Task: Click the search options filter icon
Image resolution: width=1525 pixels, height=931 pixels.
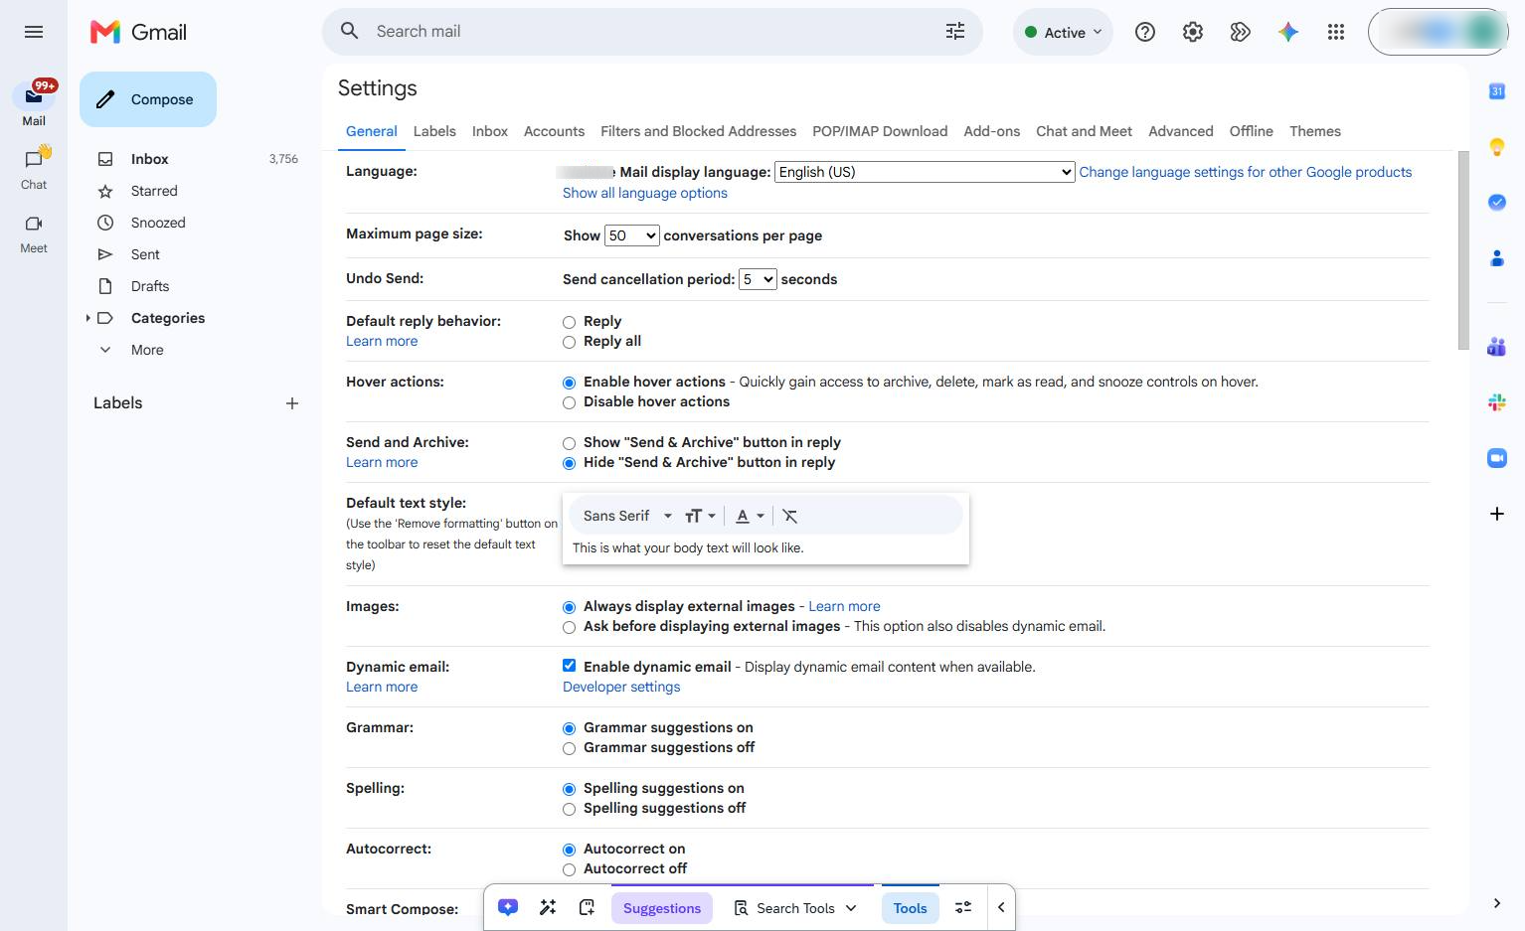Action: coord(954,32)
